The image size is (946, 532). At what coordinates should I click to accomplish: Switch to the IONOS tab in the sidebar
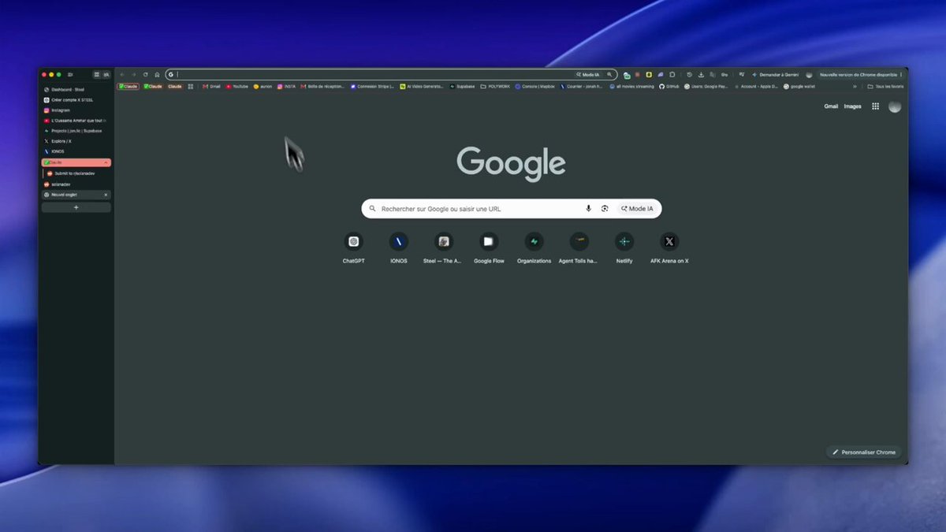[x=76, y=151]
